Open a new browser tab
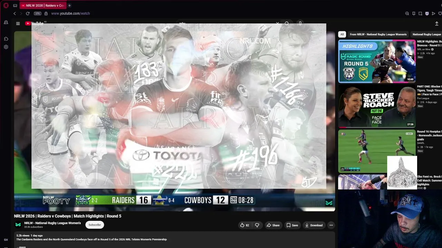This screenshot has width=442, height=248. (x=69, y=6)
